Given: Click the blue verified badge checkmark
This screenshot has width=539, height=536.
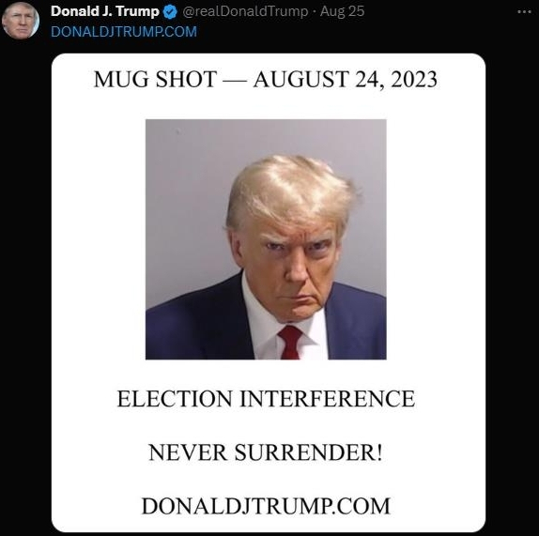Looking at the screenshot, I should [x=170, y=12].
